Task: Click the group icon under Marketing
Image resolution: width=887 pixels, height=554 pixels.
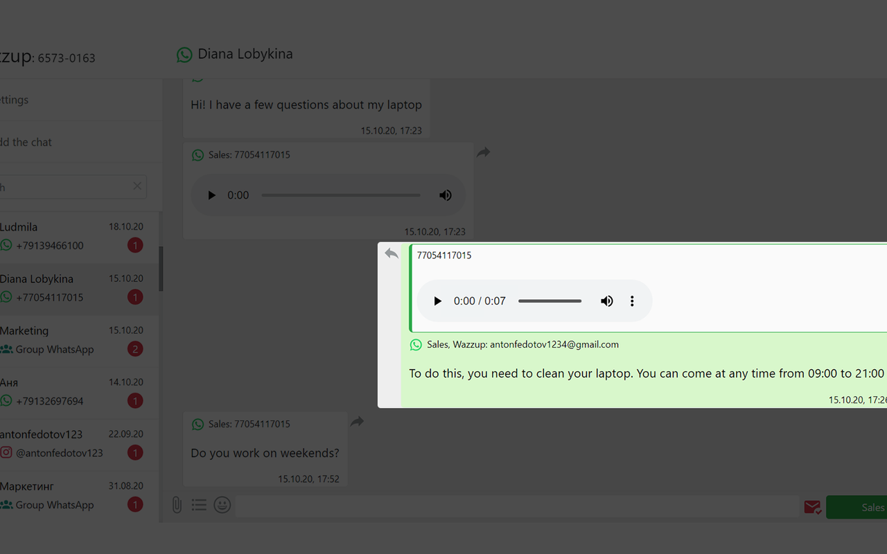Action: click(7, 349)
